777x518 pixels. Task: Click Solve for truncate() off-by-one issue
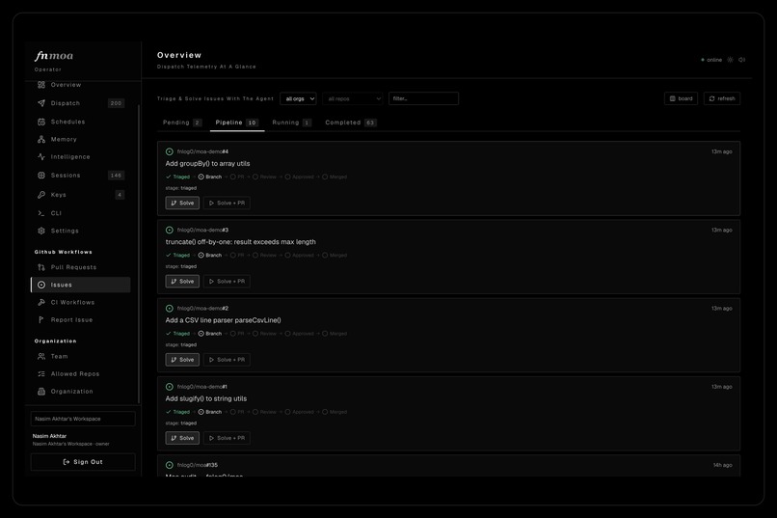tap(182, 281)
